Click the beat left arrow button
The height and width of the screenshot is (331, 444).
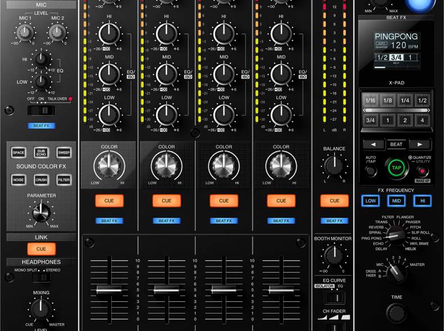(x=374, y=144)
